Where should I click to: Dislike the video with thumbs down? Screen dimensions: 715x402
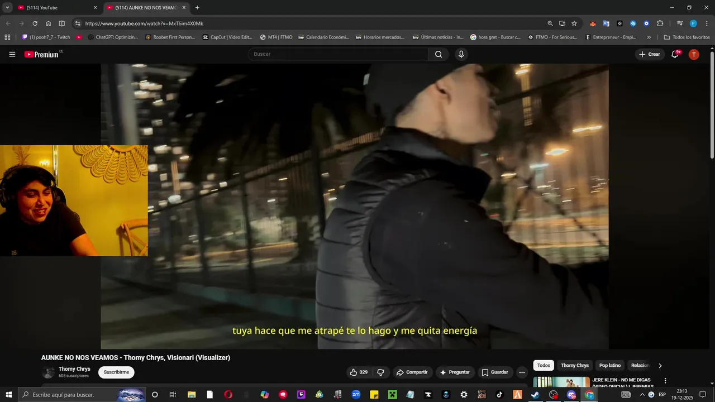tap(380, 372)
